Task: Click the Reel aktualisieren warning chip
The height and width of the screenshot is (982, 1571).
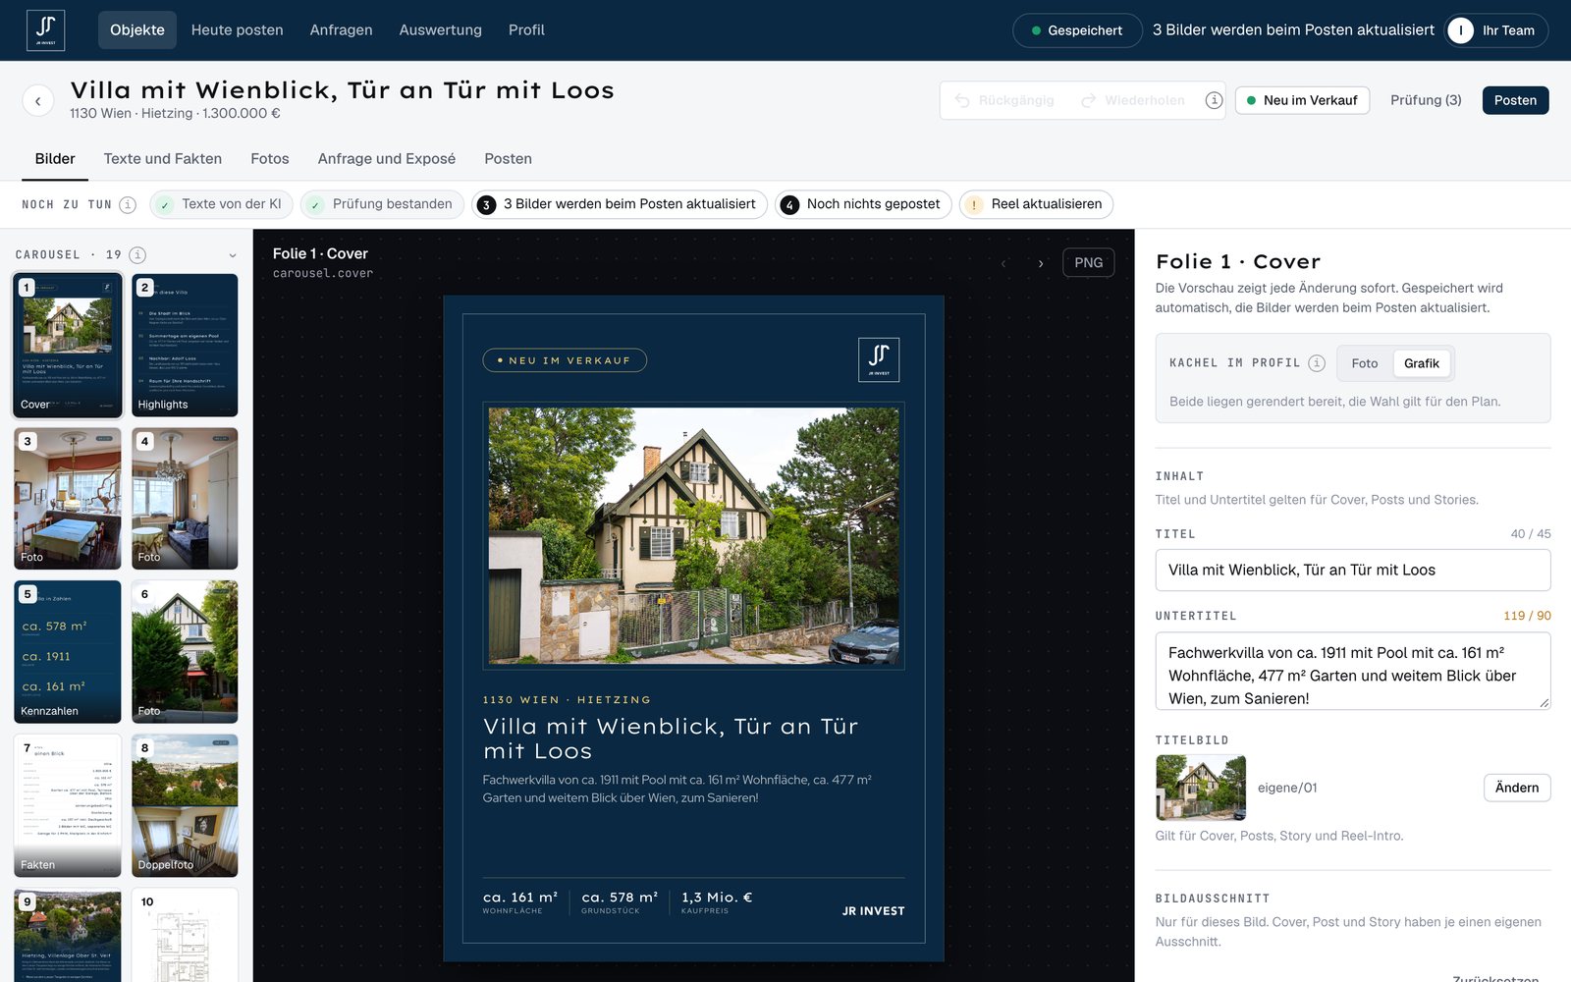Action: (x=1036, y=204)
